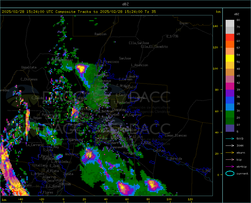
Task: Click the Potrerillos place label
Action: point(51,115)
